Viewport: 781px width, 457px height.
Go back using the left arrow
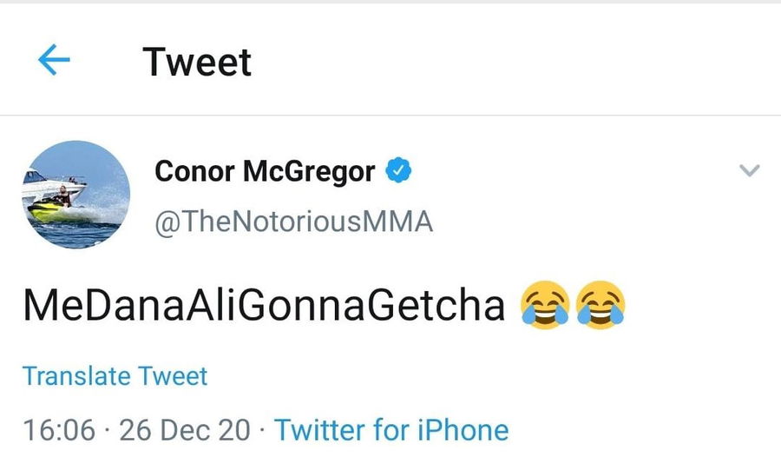click(x=54, y=61)
